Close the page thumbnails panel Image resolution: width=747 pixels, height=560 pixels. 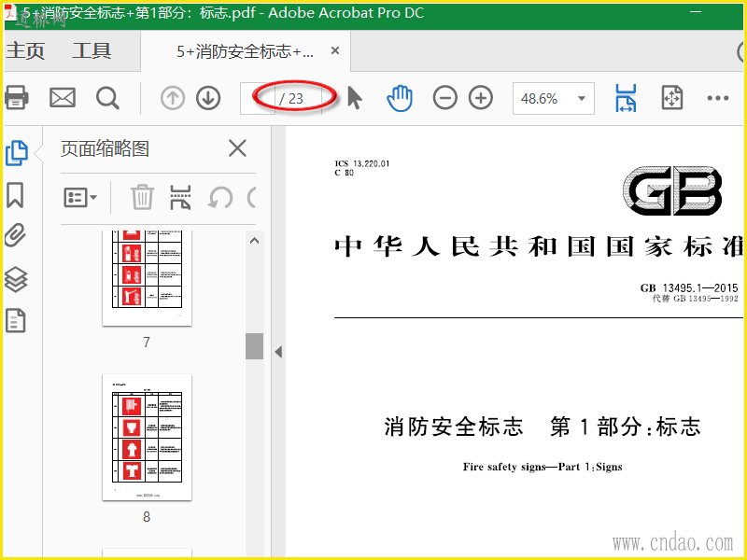pos(237,148)
